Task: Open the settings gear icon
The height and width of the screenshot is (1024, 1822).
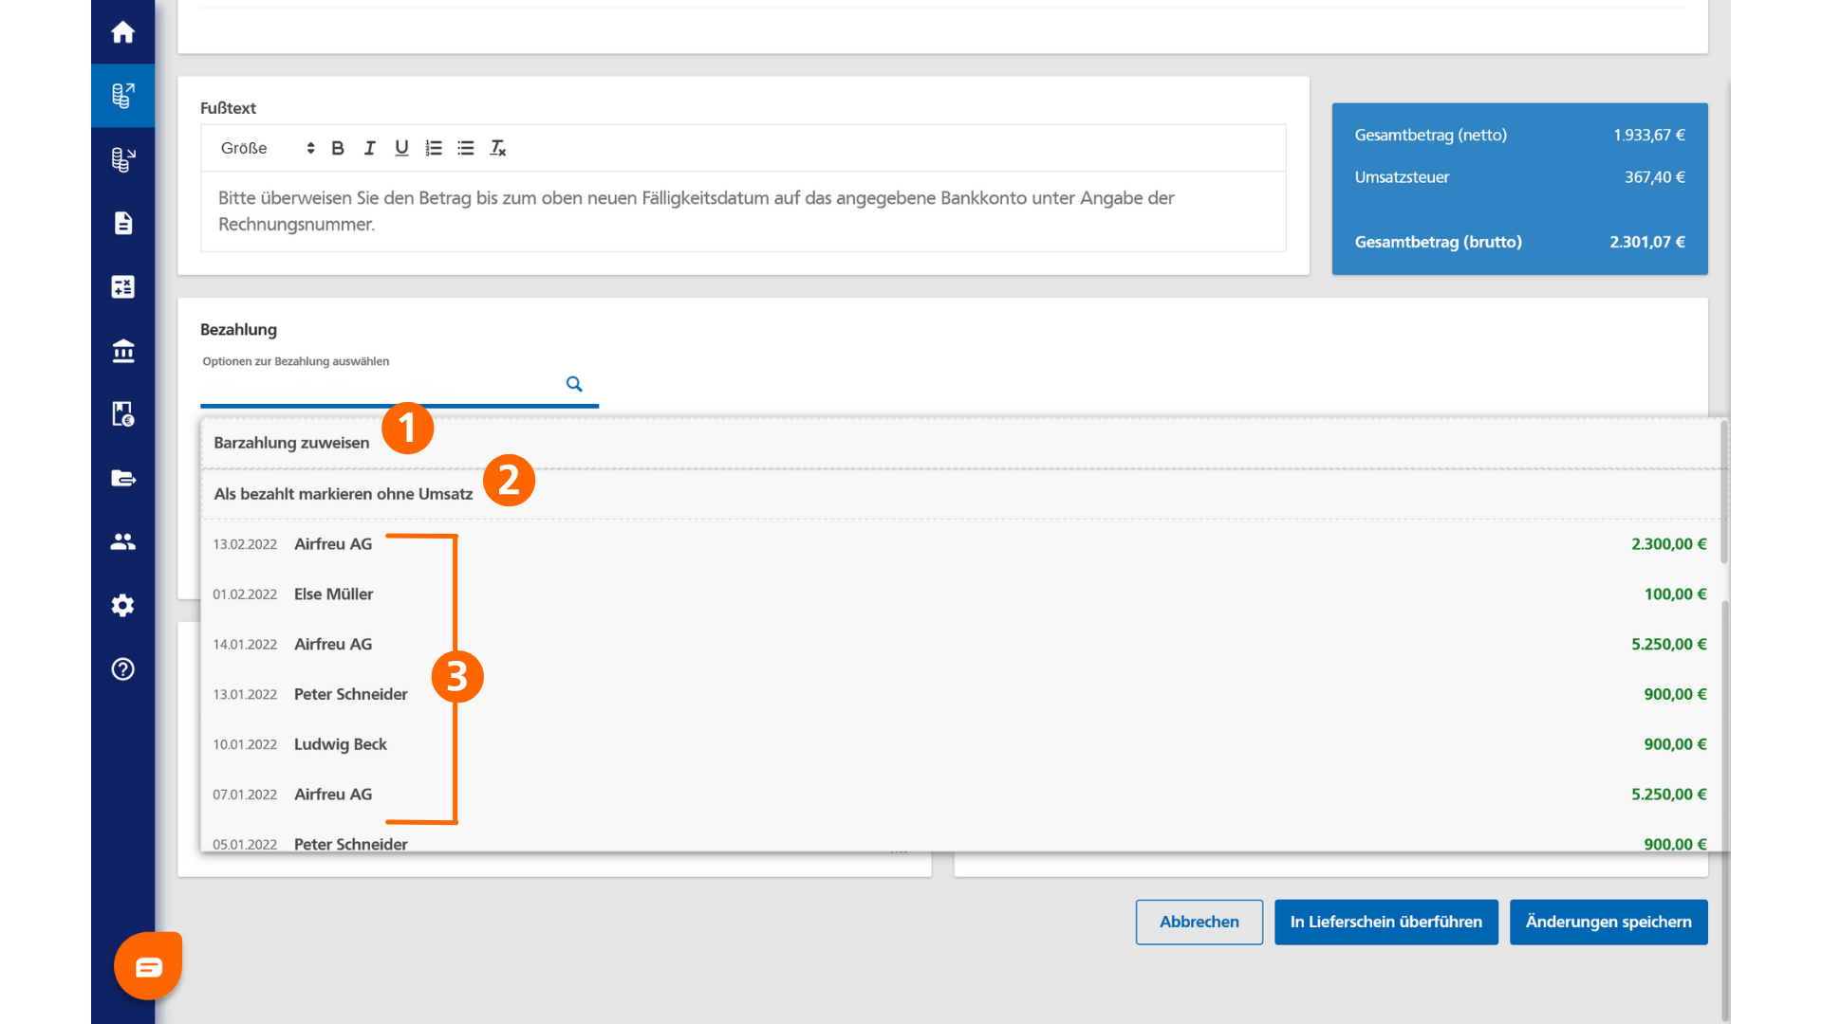Action: coord(122,605)
